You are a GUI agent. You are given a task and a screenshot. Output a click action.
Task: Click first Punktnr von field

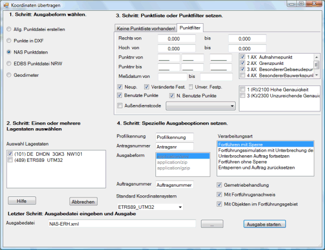[x=168, y=58]
